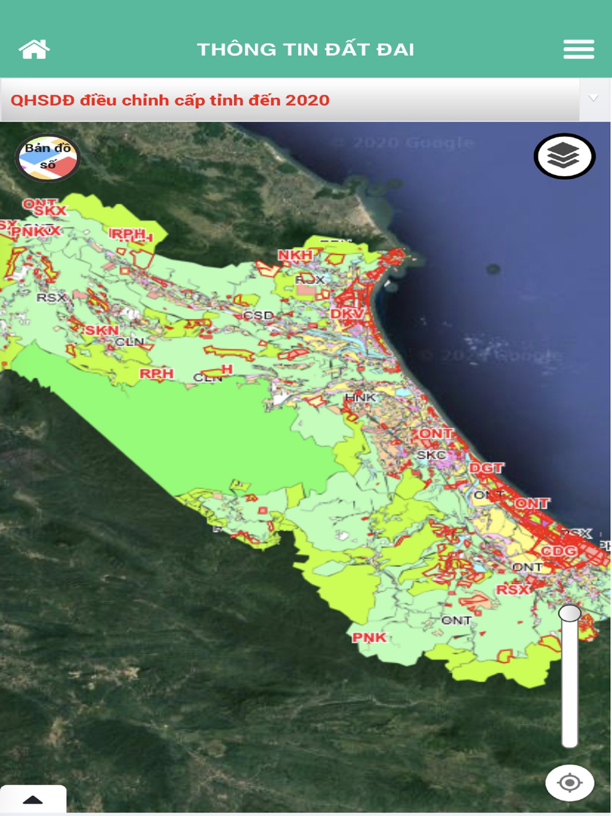Click the THÔNG TIN ĐẤT ĐAI title
612x816 pixels.
pos(305,50)
